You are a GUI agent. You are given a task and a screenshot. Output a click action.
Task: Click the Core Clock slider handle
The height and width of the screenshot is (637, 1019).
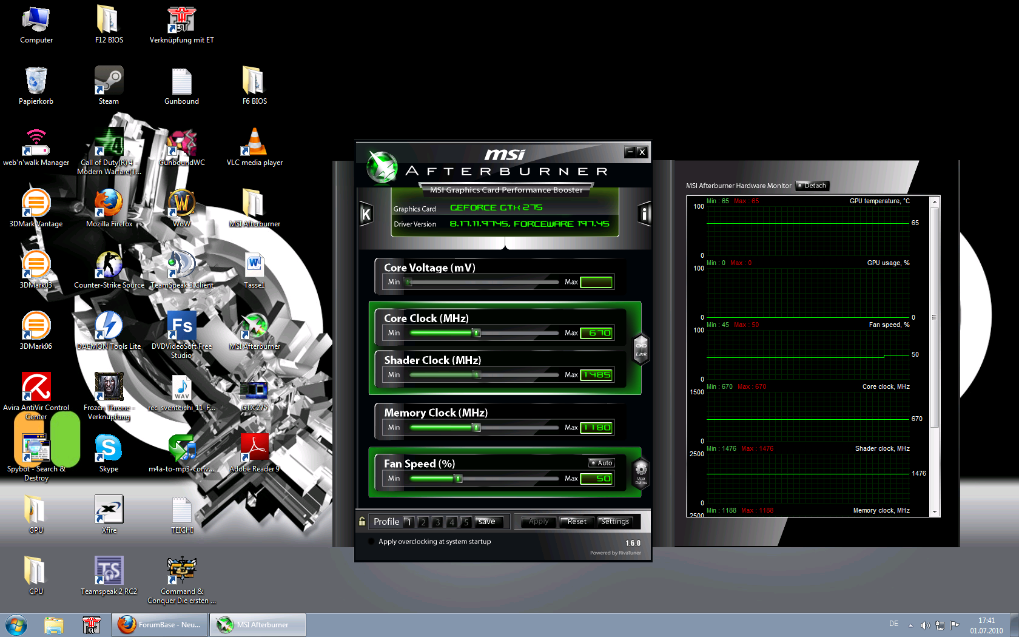point(477,333)
